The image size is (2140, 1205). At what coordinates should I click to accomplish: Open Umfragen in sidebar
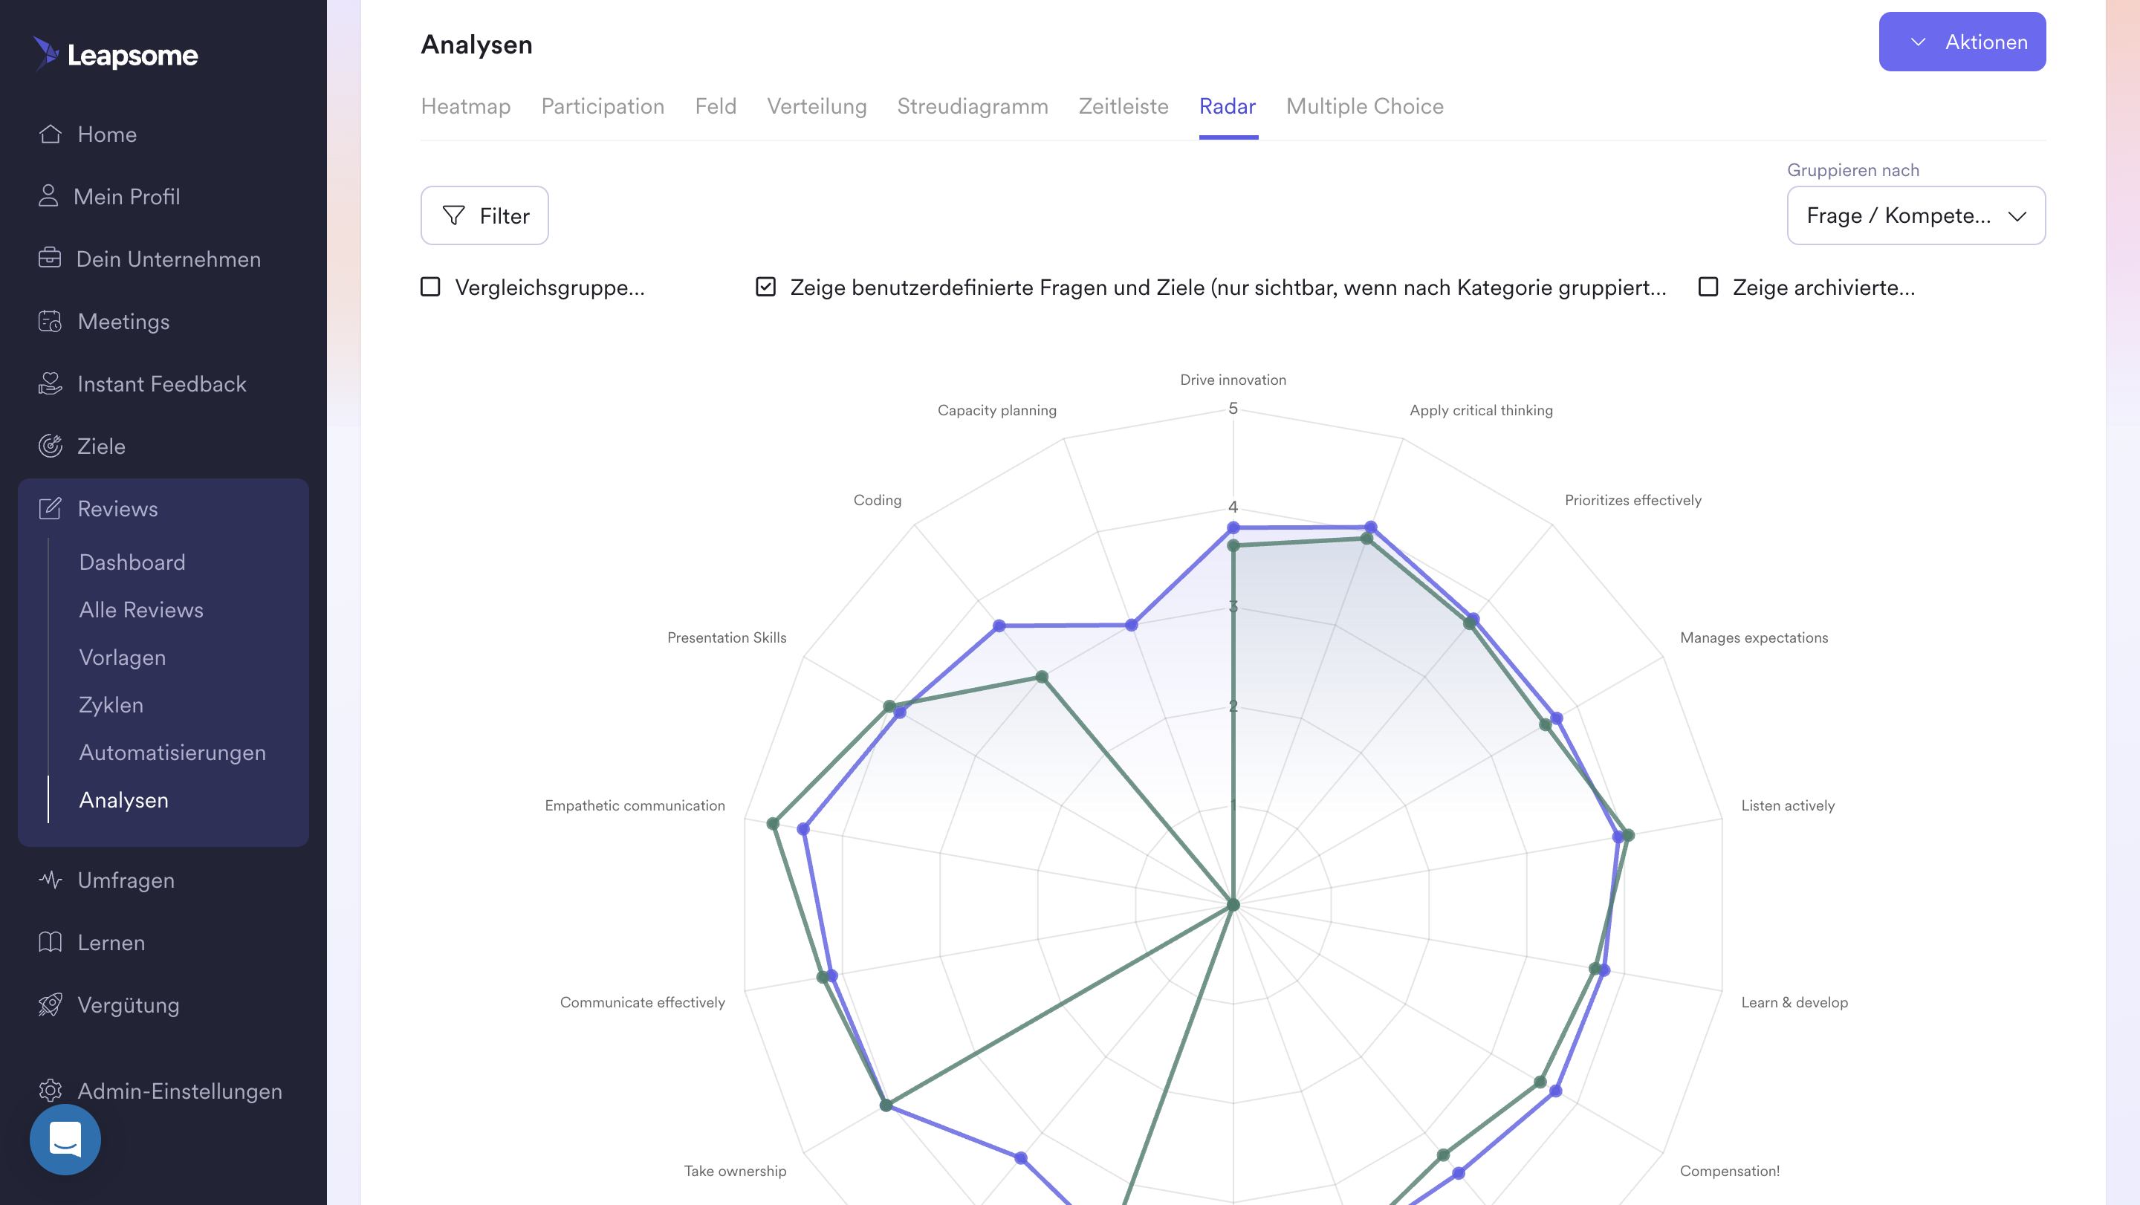pyautogui.click(x=126, y=880)
